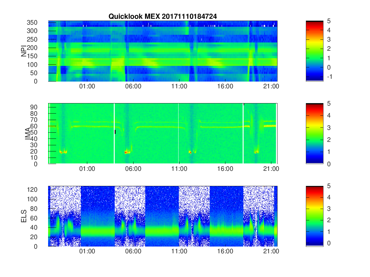Screen dimensions: 370x277
Task: Select the ELS y-axis label
Action: 24,216
